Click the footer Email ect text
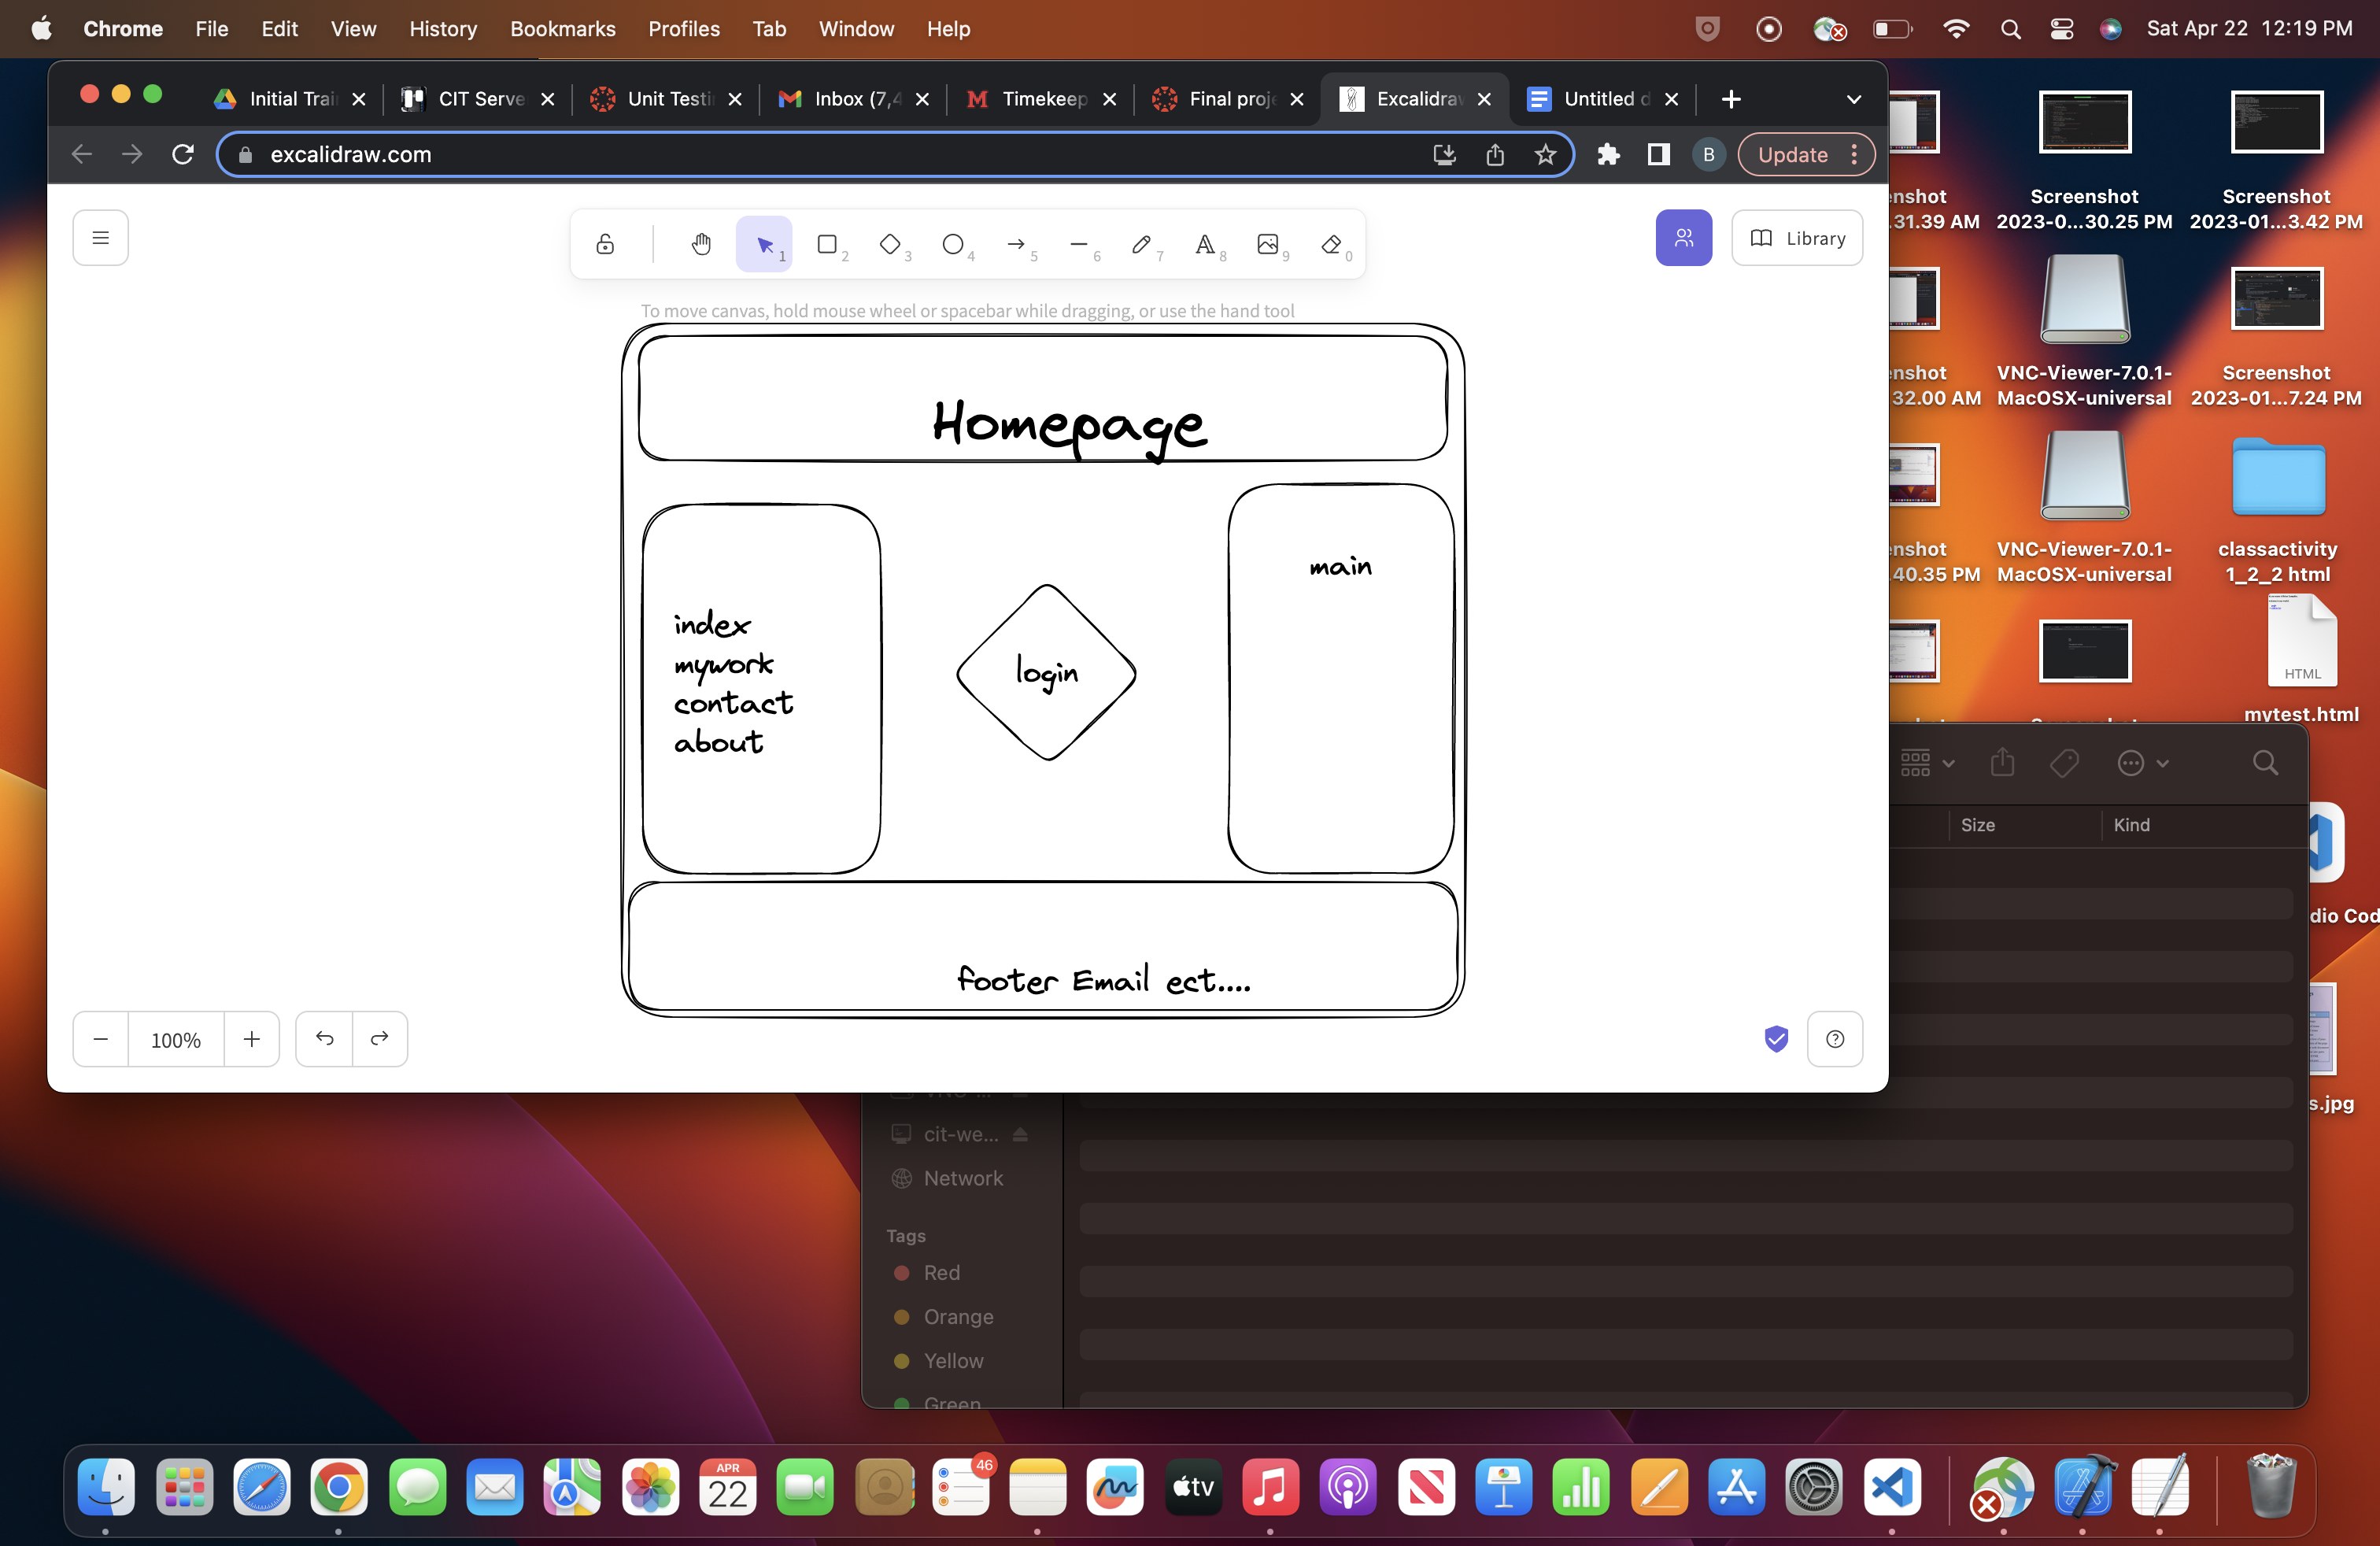This screenshot has width=2380, height=1546. 1104,980
